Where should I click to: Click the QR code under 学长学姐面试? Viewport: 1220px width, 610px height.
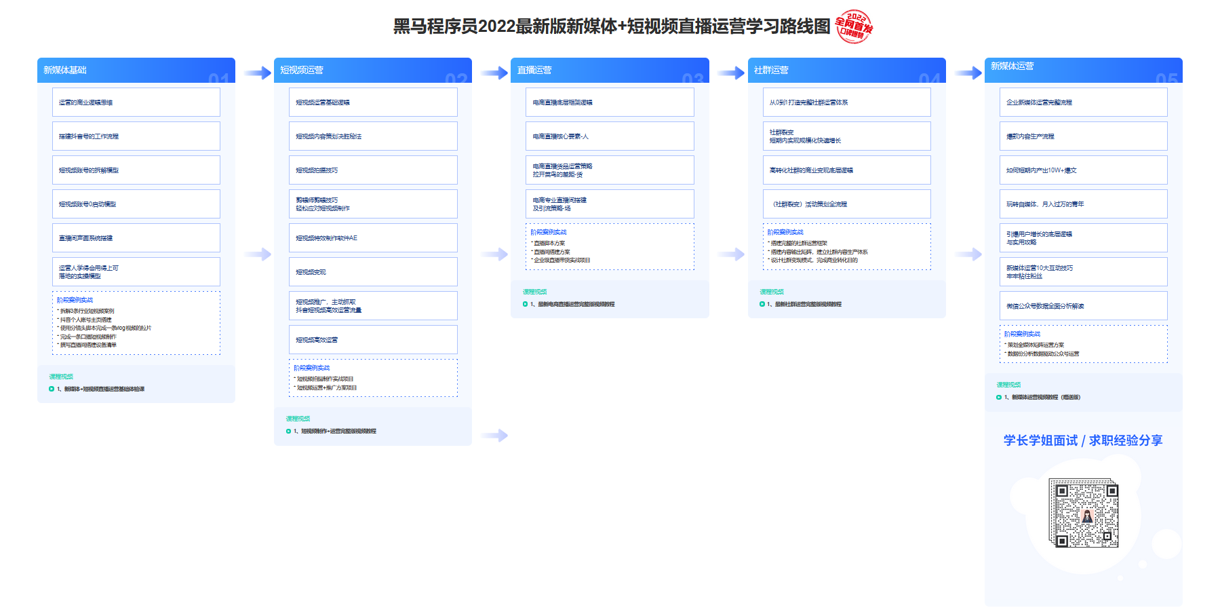1083,512
